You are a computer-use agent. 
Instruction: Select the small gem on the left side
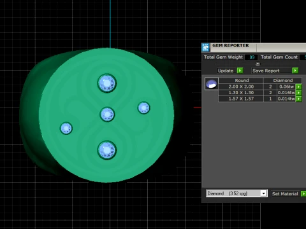pos(66,128)
